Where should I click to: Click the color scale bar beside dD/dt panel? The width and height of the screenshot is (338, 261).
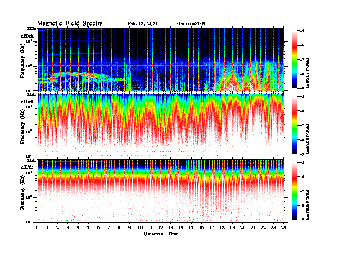coord(294,125)
